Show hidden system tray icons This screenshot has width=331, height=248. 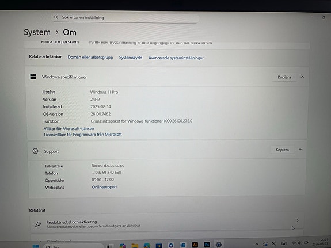pos(257,244)
